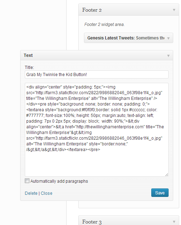Click the Footer 3 heading bar
Viewport: 181px width, 225px height.
(129, 220)
